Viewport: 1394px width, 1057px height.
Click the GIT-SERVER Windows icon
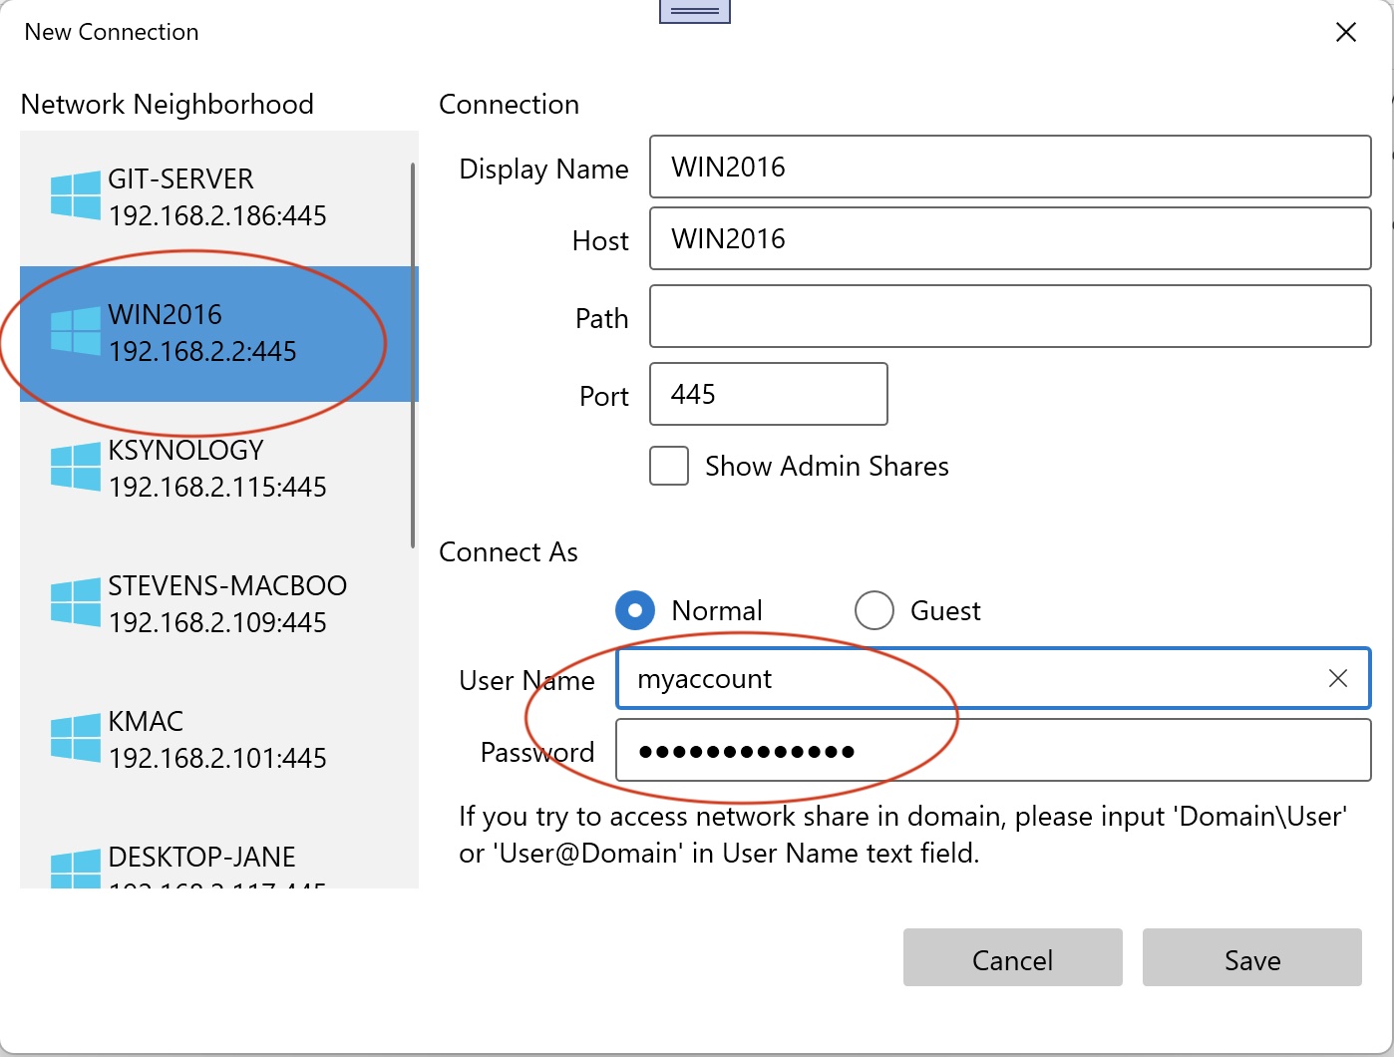tap(76, 195)
